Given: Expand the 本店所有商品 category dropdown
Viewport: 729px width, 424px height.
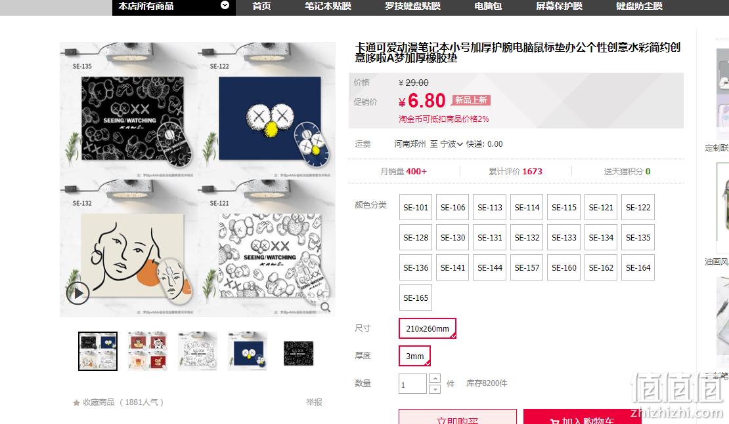Looking at the screenshot, I should tap(225, 5).
